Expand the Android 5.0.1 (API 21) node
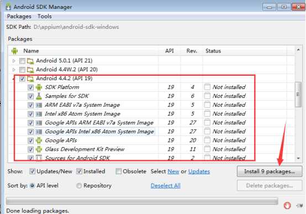The height and width of the screenshot is (214, 306). 14,61
